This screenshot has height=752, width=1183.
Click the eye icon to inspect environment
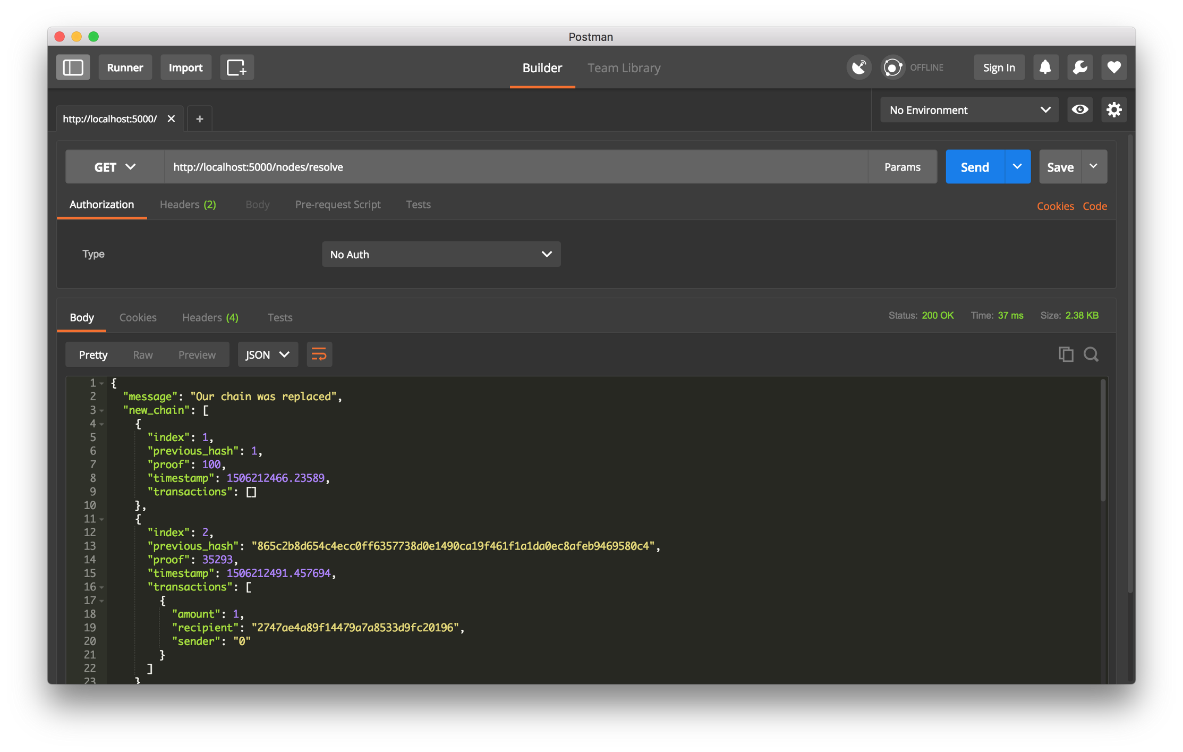tap(1079, 109)
